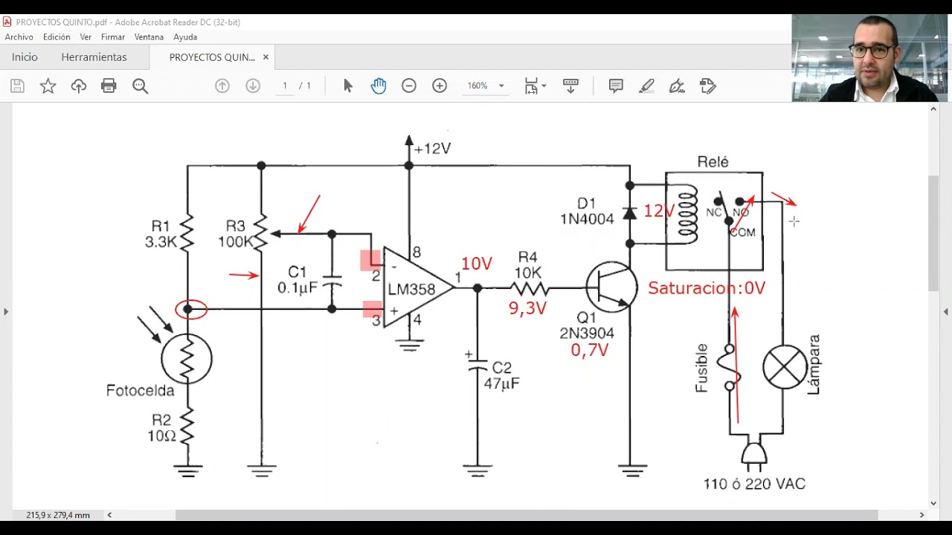Viewport: 952px width, 535px height.
Task: Click the Fotocelda label
Action: click(141, 390)
